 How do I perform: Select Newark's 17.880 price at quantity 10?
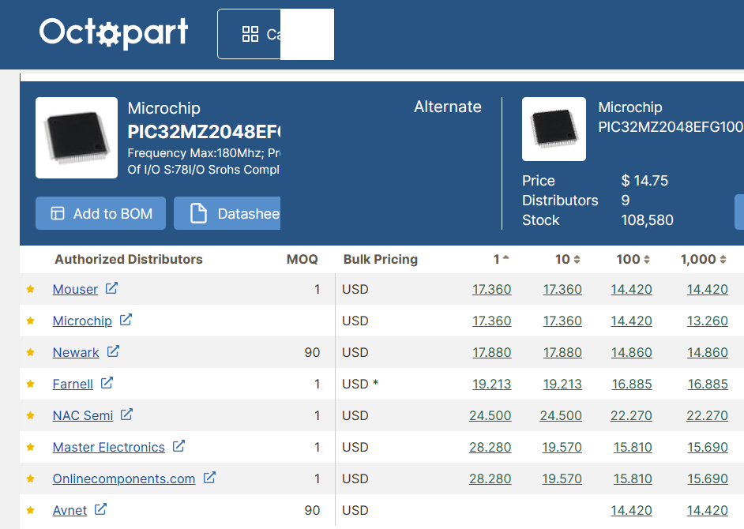click(562, 352)
